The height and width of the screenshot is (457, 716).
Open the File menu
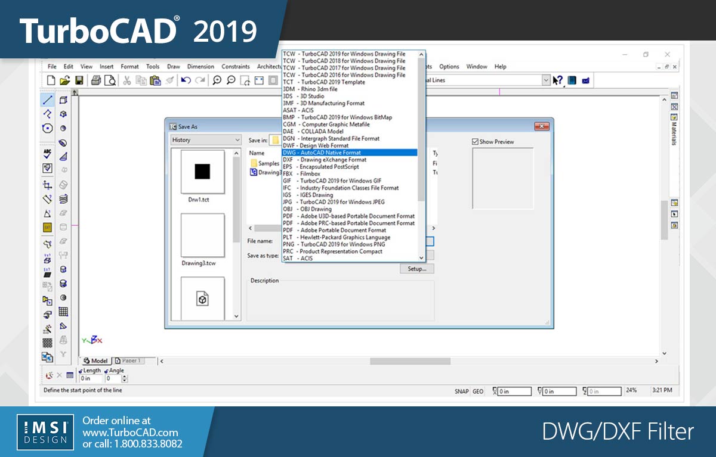tap(52, 67)
